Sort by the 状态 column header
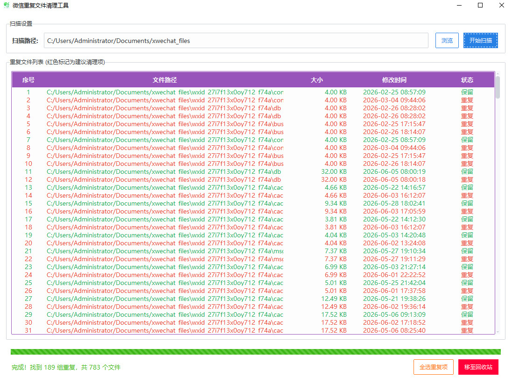The image size is (512, 385). (x=467, y=80)
